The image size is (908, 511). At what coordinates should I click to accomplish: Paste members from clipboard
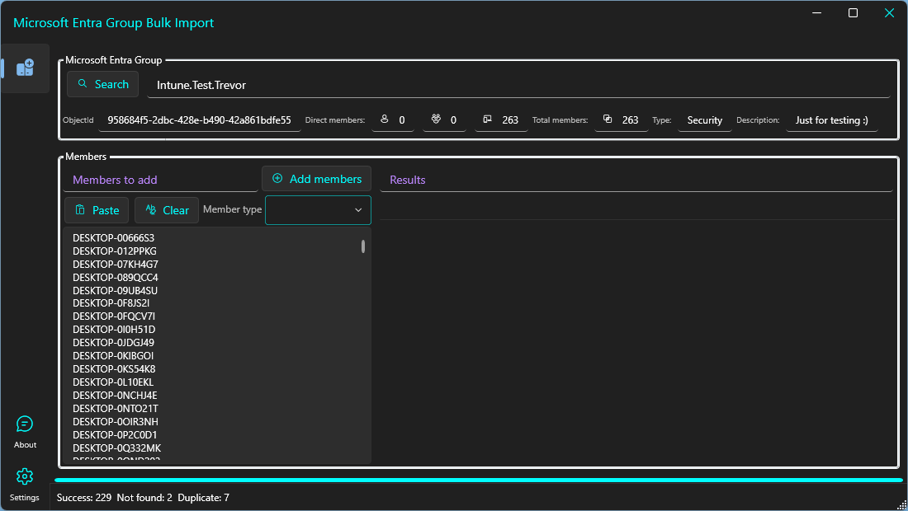(x=97, y=210)
